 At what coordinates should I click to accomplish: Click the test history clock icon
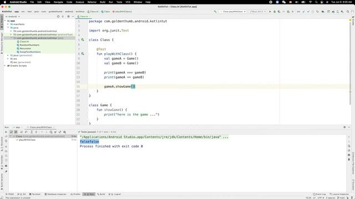click(51, 132)
